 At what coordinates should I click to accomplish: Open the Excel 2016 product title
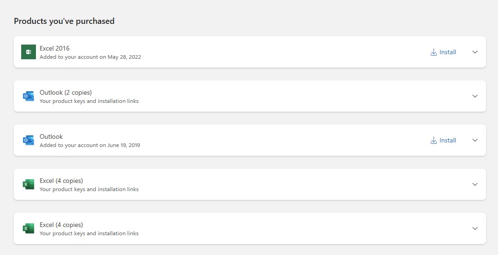click(55, 48)
